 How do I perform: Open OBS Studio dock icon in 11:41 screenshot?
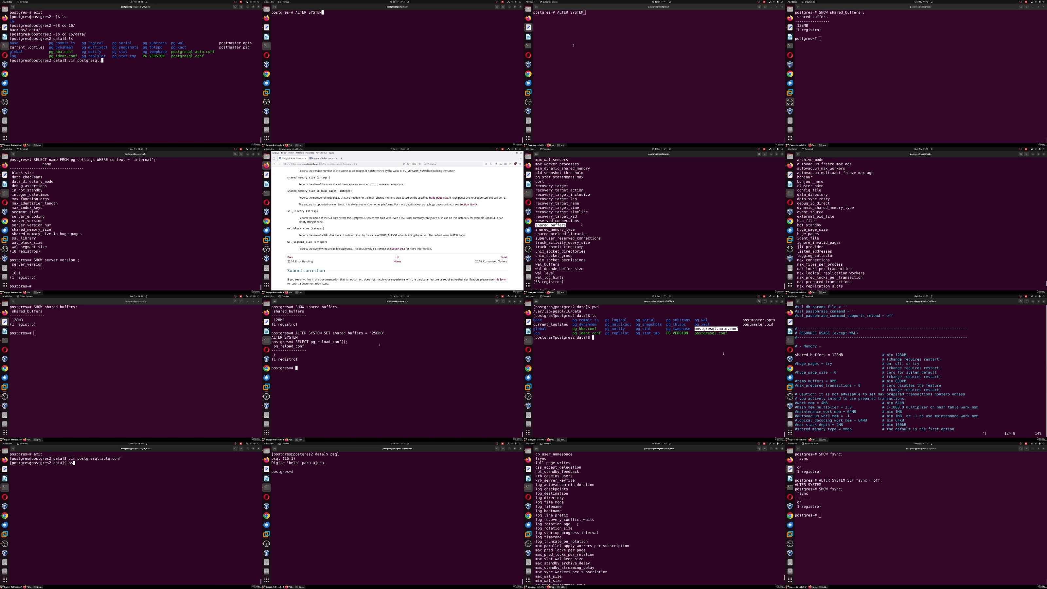5,102
